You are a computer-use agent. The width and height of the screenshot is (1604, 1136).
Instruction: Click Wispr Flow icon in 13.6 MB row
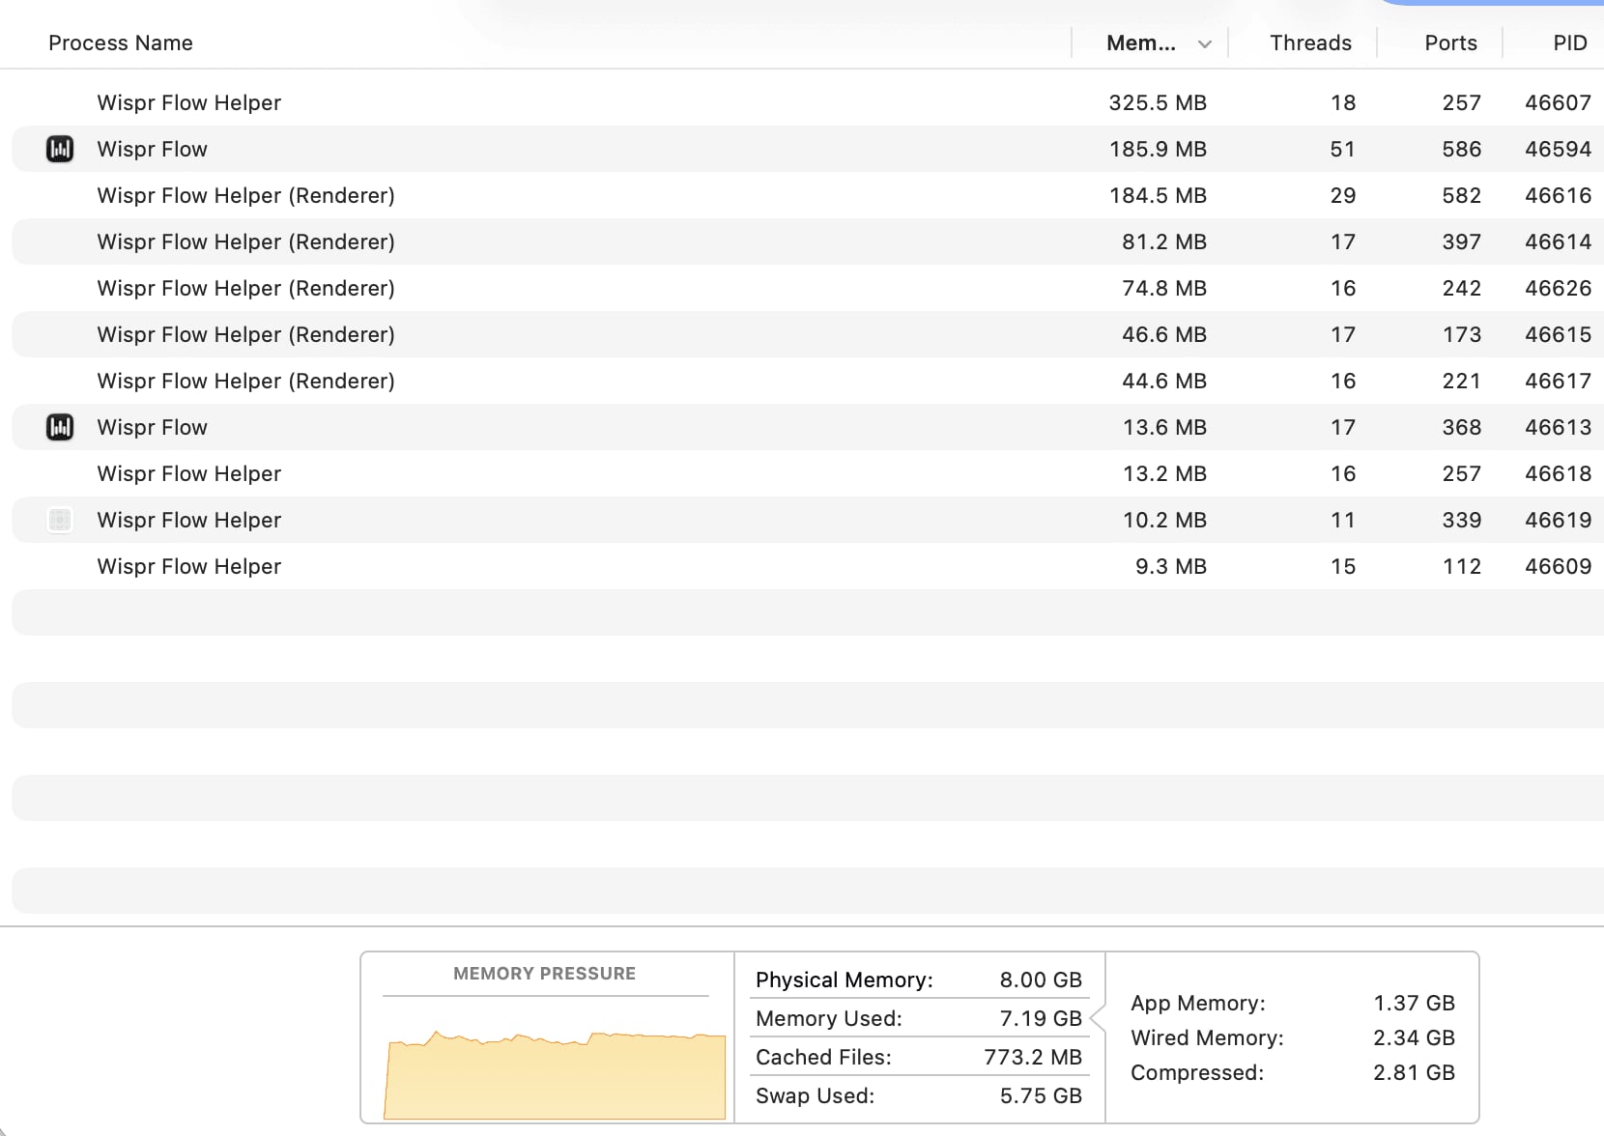click(x=60, y=427)
